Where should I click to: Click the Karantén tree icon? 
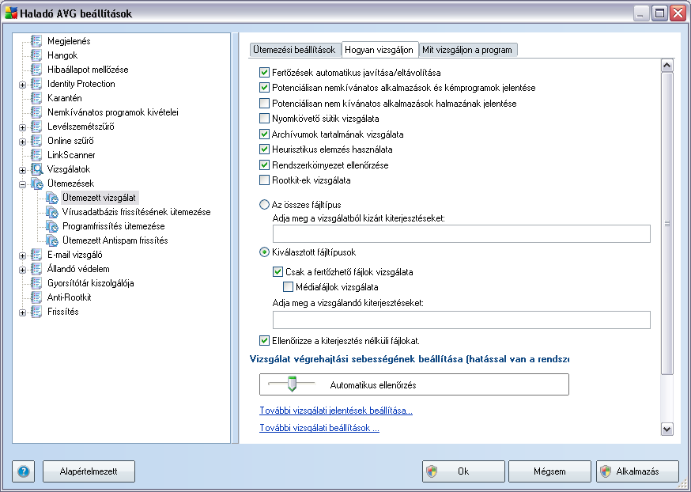(x=36, y=98)
